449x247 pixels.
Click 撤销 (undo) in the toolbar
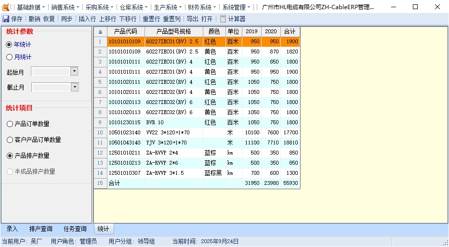point(34,19)
